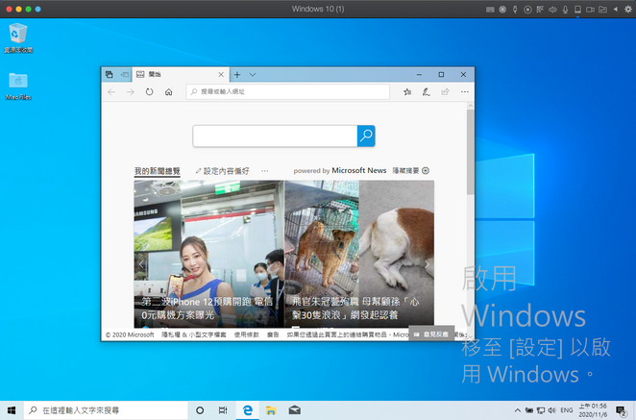This screenshot has height=420, width=636.
Task: Switch the ENG input language indicator
Action: tap(567, 410)
